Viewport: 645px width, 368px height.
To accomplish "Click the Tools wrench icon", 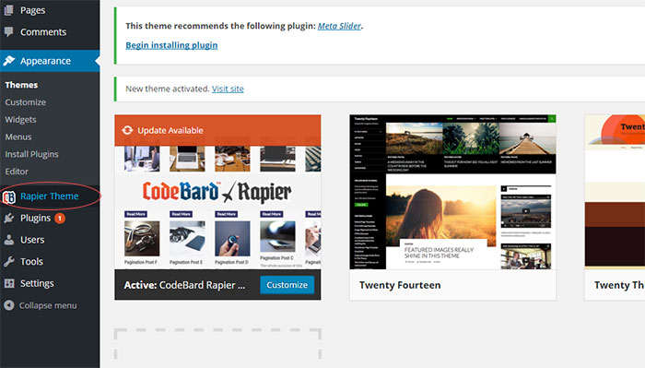I will (x=8, y=262).
